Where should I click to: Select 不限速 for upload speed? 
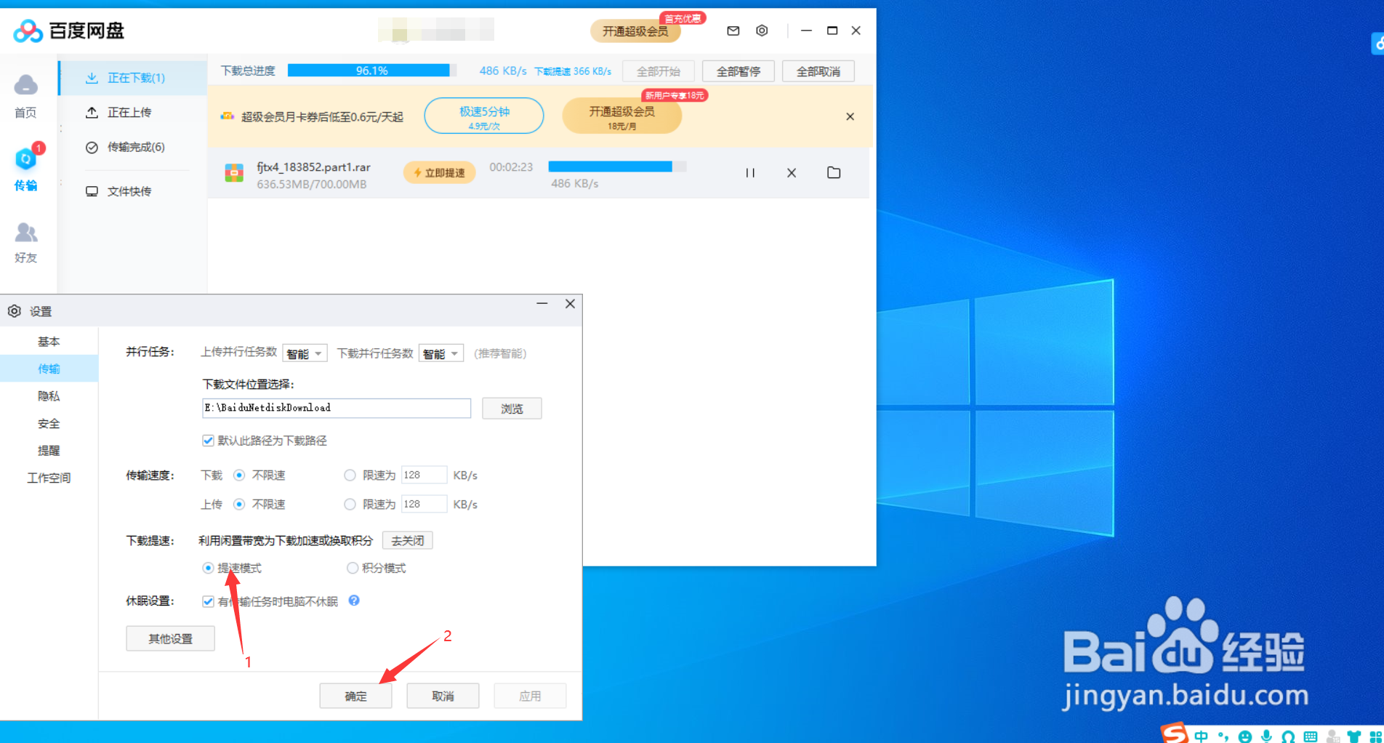[238, 504]
